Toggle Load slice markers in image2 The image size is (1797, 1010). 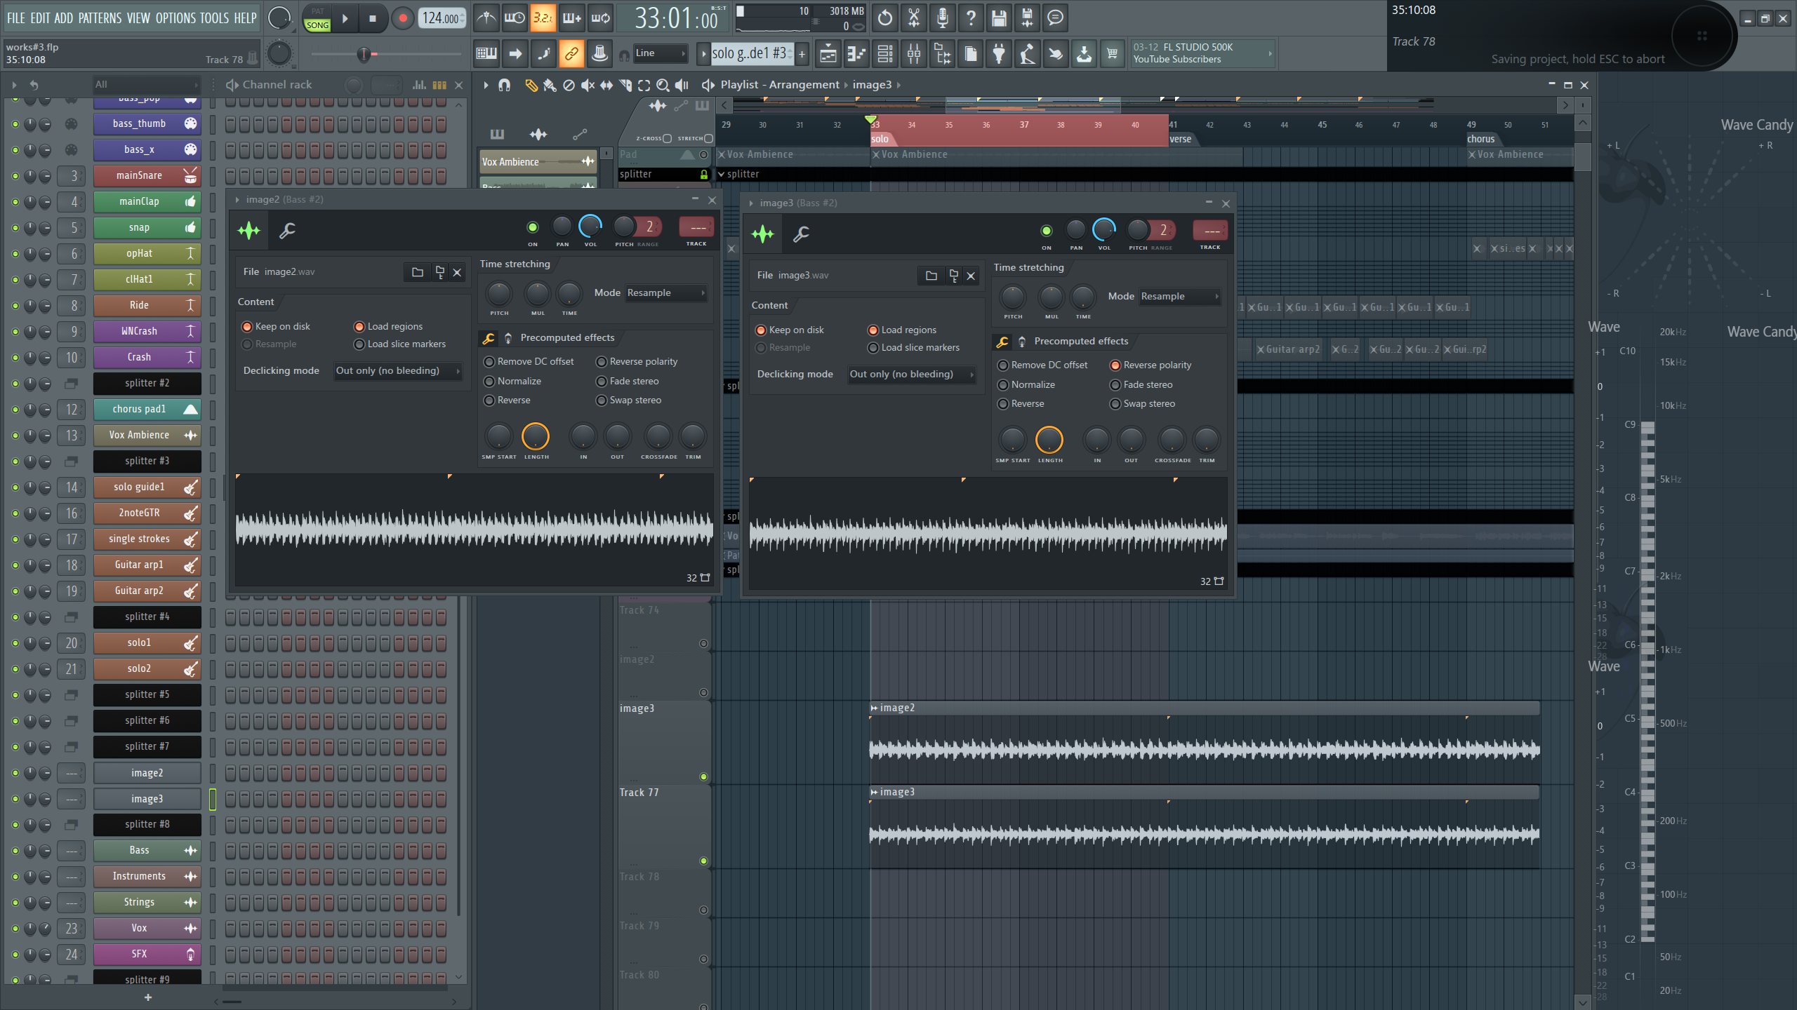tap(359, 344)
